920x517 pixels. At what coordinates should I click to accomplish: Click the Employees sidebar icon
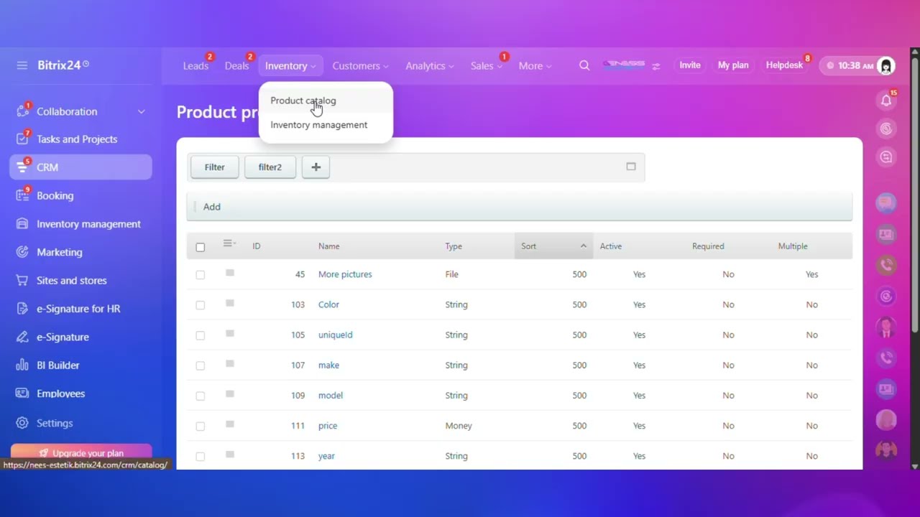tap(22, 393)
